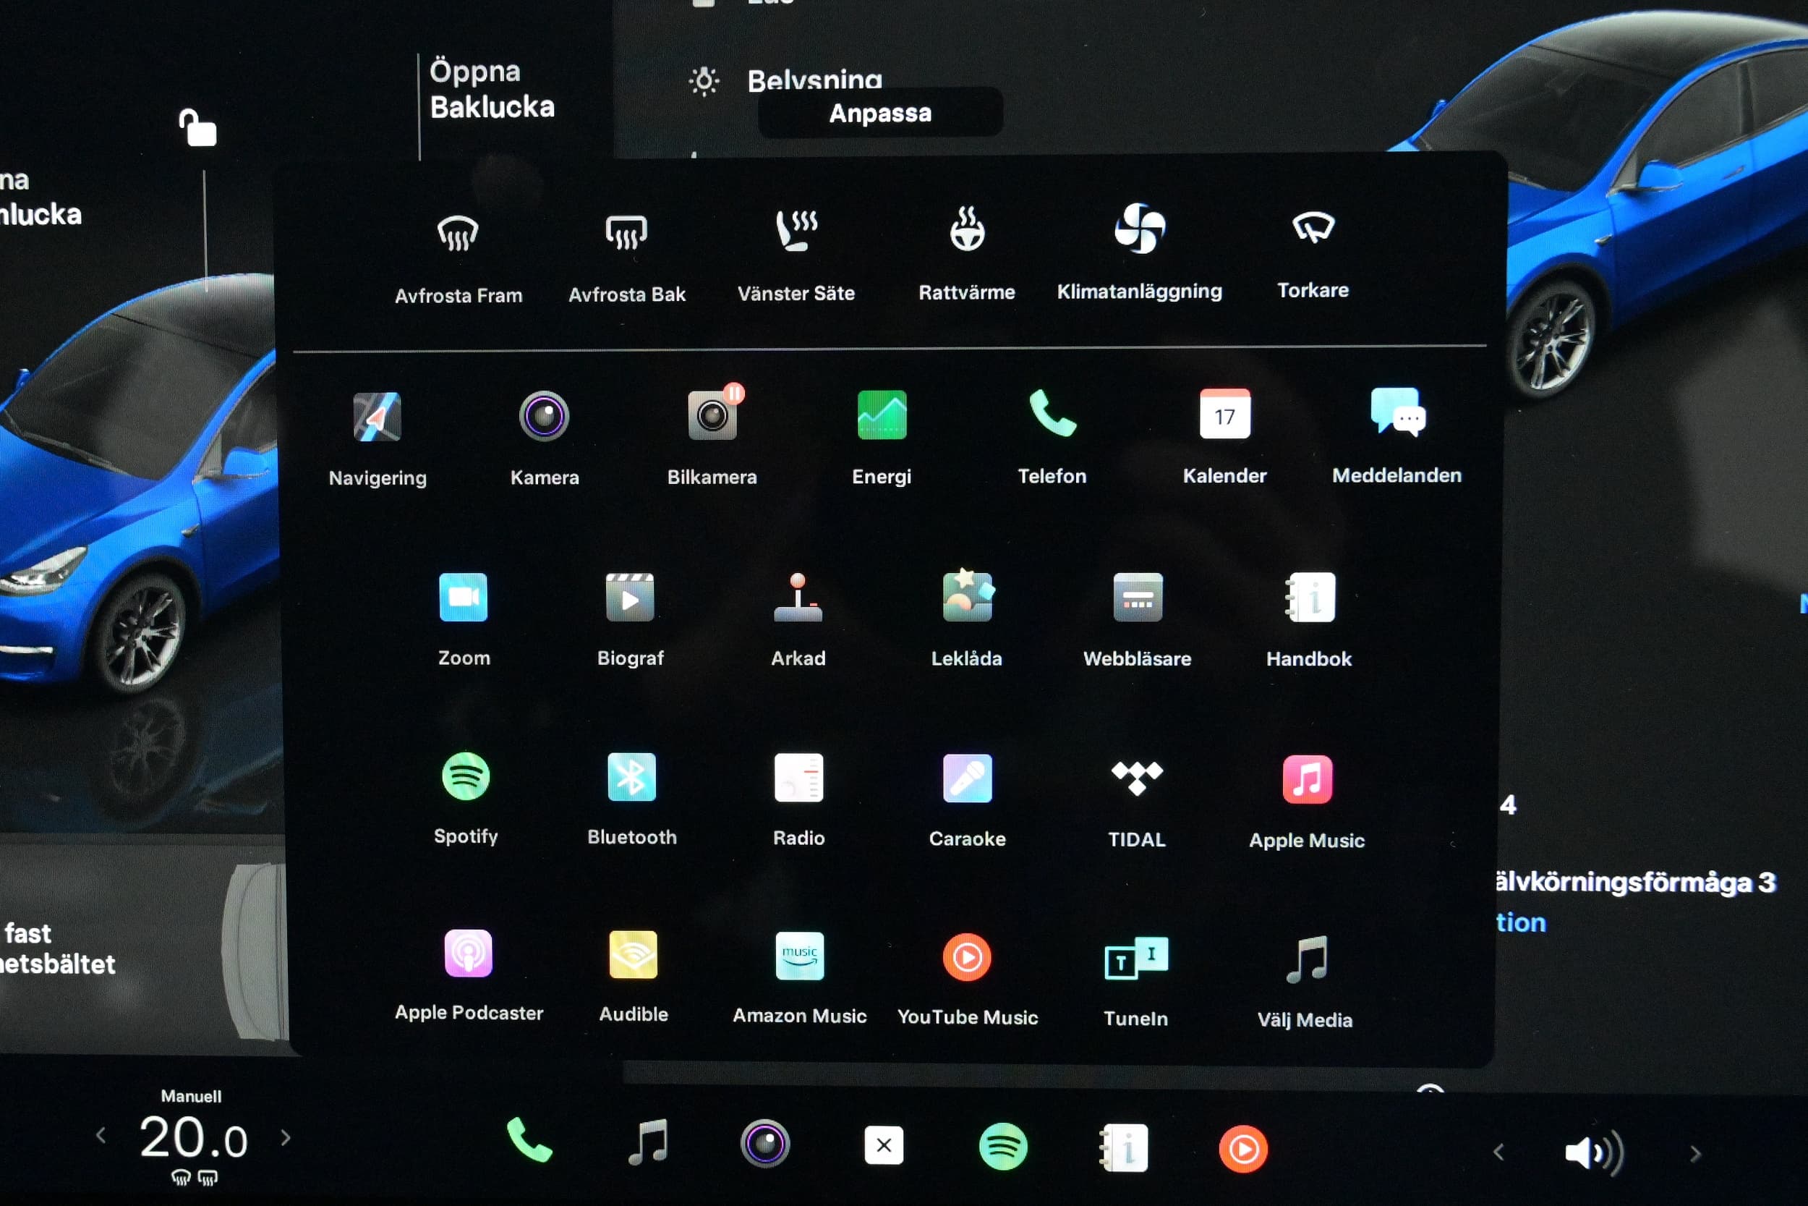Turn on Avfrosta Fram defrost
The height and width of the screenshot is (1206, 1808).
[x=459, y=256]
